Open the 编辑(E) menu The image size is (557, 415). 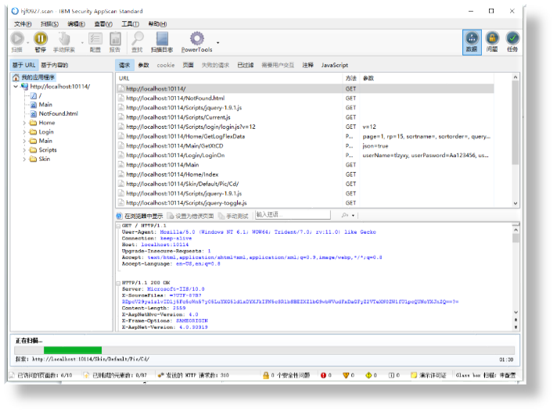[77, 23]
